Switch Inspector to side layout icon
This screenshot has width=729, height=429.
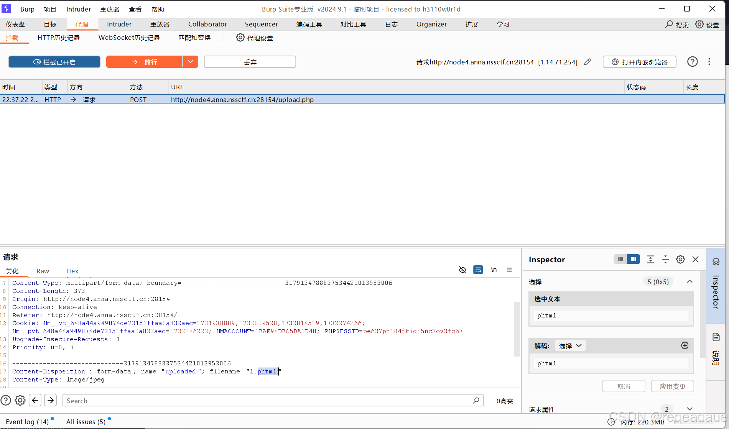point(634,259)
